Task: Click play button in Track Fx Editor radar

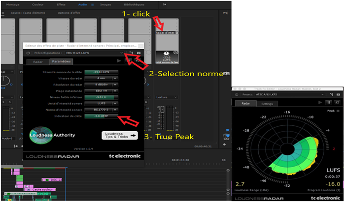Action: pyautogui.click(x=320, y=102)
